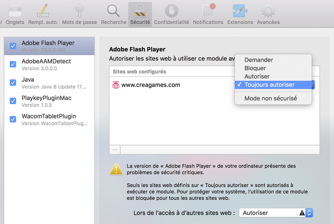Disable the AdobeAAMDetect plugin checkbox
Viewport: 334px width, 224px height.
(13, 64)
